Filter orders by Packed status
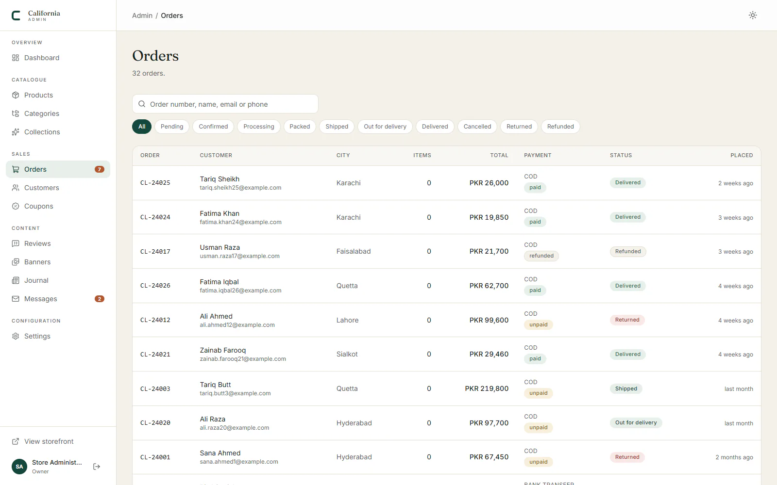The image size is (777, 485). tap(300, 127)
